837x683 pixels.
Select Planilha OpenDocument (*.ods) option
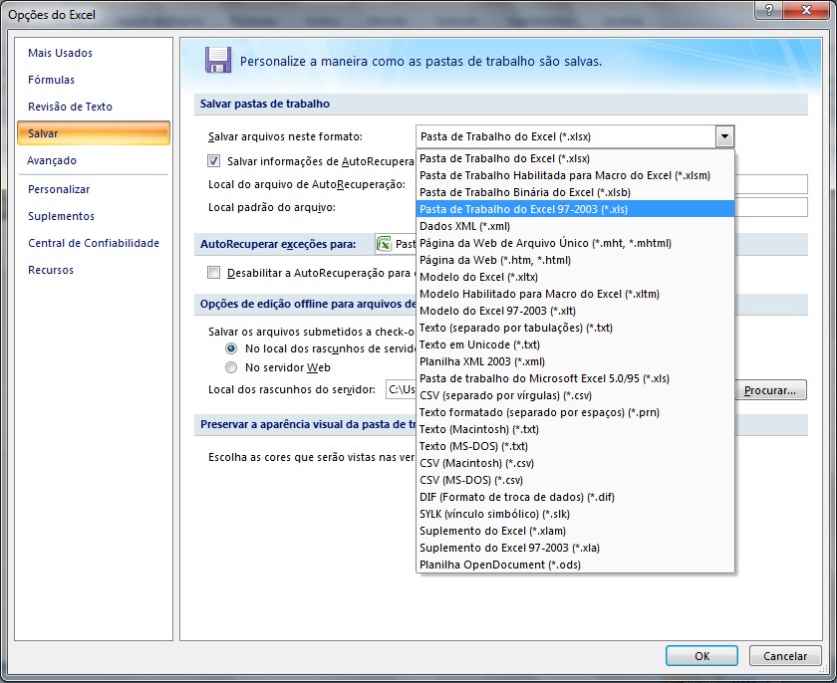coord(499,565)
